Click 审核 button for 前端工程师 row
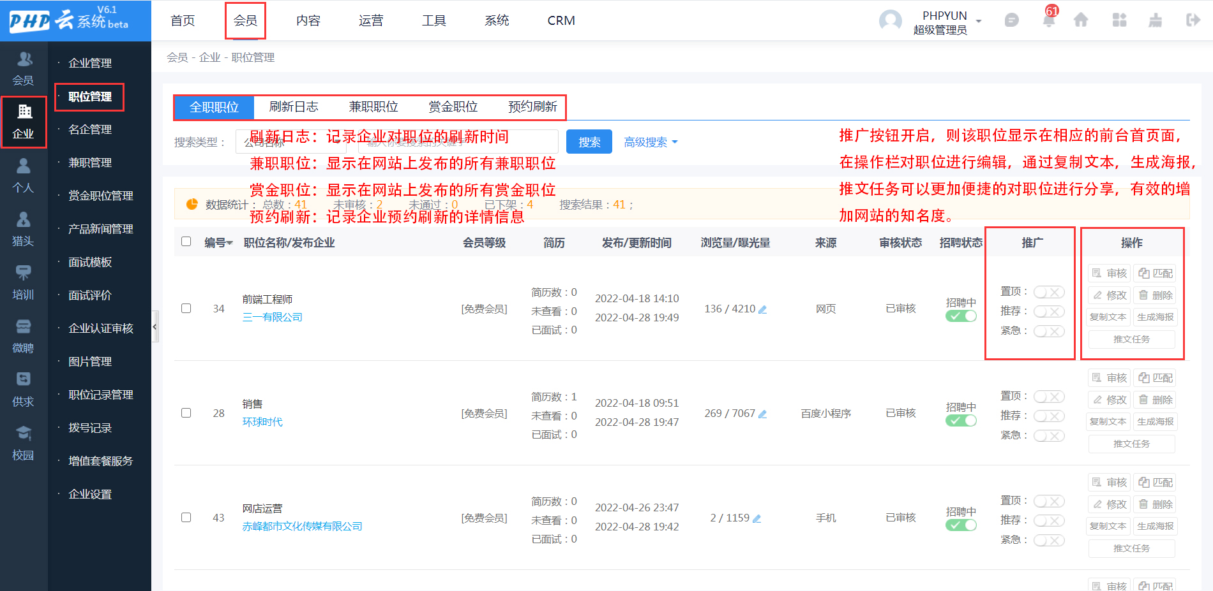This screenshot has height=591, width=1213. [x=1110, y=274]
